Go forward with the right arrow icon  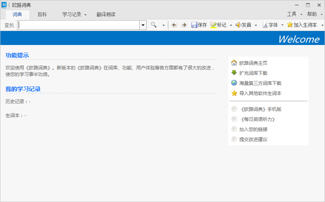(x=184, y=25)
